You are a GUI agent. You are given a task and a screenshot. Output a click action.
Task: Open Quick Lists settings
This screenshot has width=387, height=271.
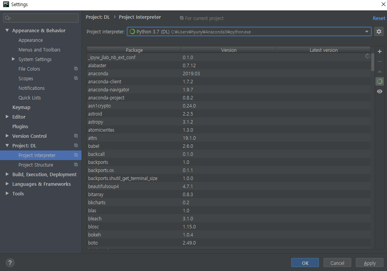[x=30, y=98]
